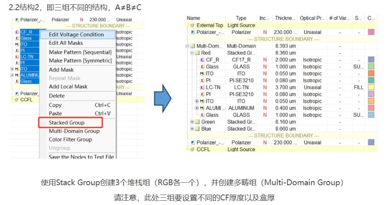
Task: Click the Red stacked group folder icon
Action: 198,53
